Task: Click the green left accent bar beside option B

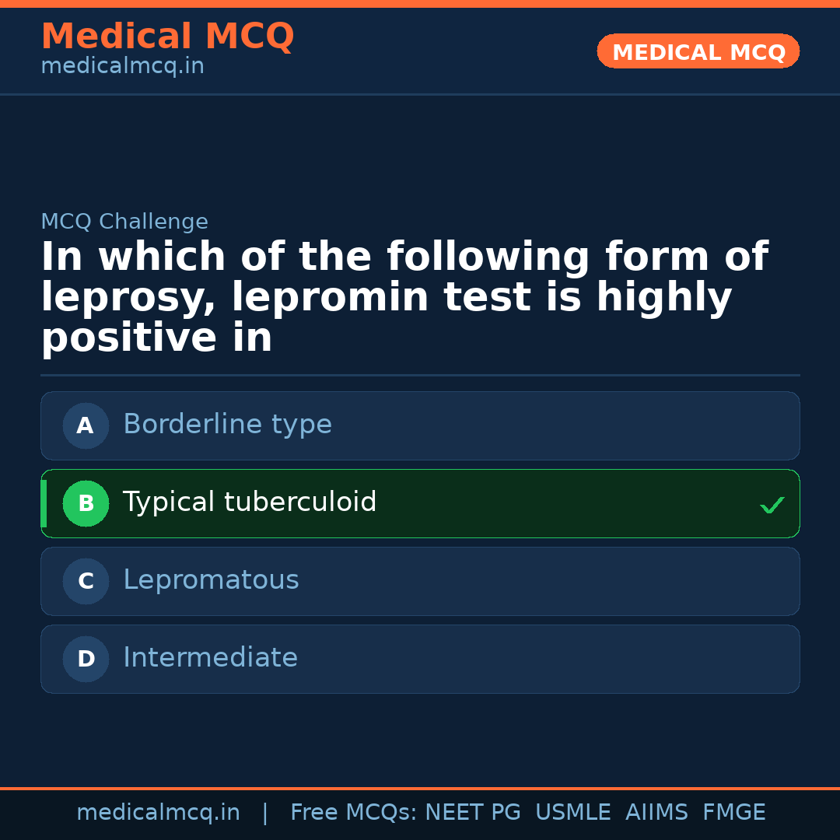Action: [x=44, y=503]
